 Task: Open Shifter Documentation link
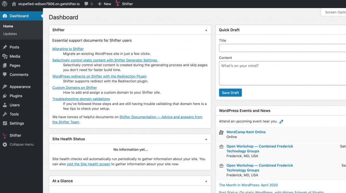(161, 117)
